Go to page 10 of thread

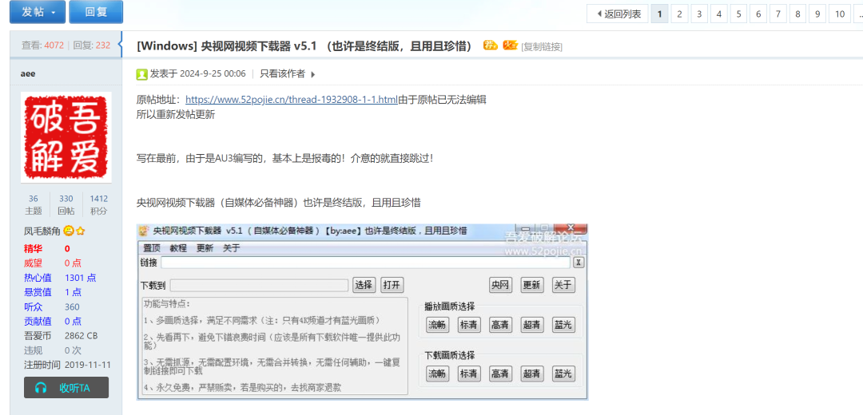840,14
